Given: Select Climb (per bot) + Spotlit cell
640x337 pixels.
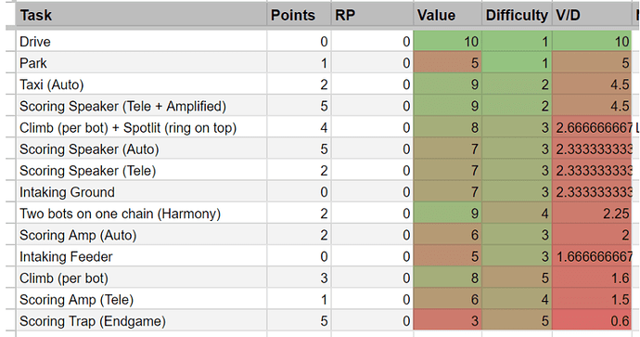Looking at the screenshot, I should (142, 127).
